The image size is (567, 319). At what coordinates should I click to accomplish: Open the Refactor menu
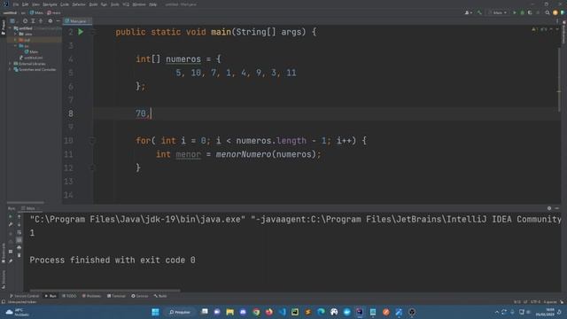click(x=79, y=4)
